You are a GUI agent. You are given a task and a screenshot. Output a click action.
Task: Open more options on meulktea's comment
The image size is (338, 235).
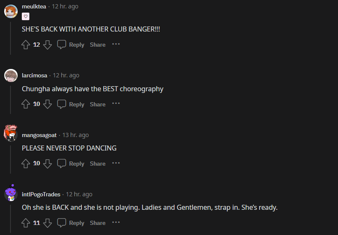pyautogui.click(x=116, y=44)
